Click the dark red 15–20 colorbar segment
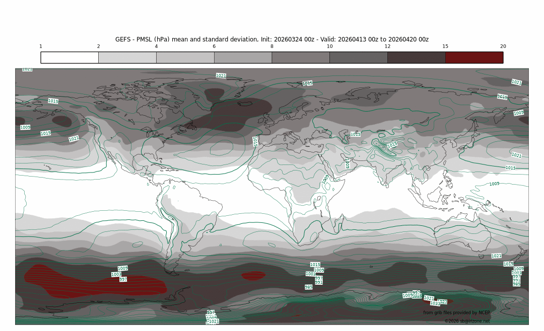Viewport: 544px width, 331px height. pos(474,57)
